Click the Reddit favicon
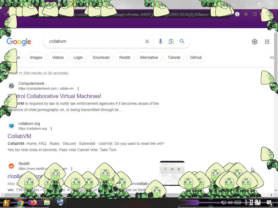278x208 pixels. coord(11,166)
